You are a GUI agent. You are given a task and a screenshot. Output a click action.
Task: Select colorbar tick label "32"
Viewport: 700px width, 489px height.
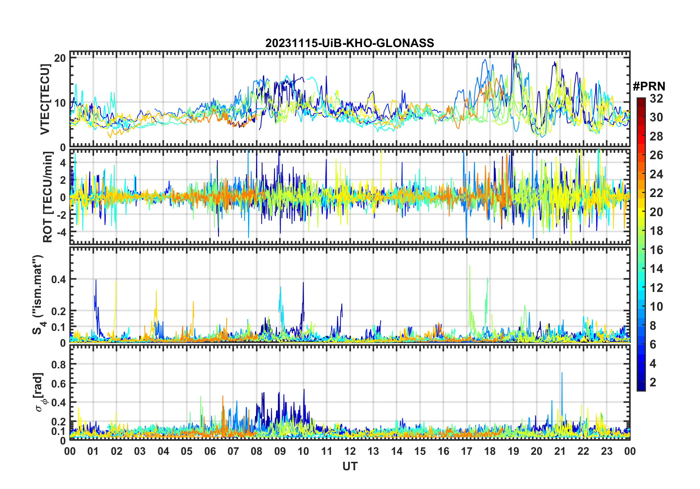click(656, 99)
